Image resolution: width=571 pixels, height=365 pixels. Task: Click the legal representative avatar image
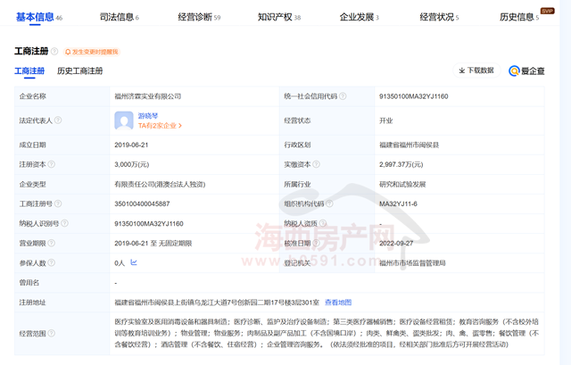tap(124, 120)
